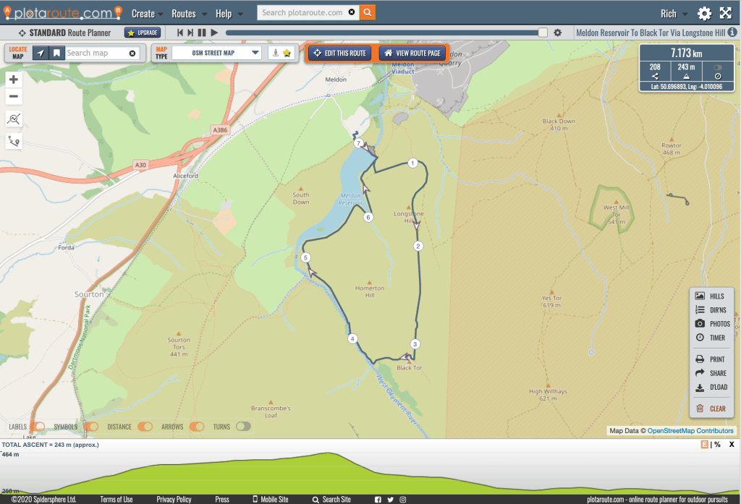This screenshot has height=504, width=741.
Task: Open the Help menu
Action: pyautogui.click(x=228, y=14)
